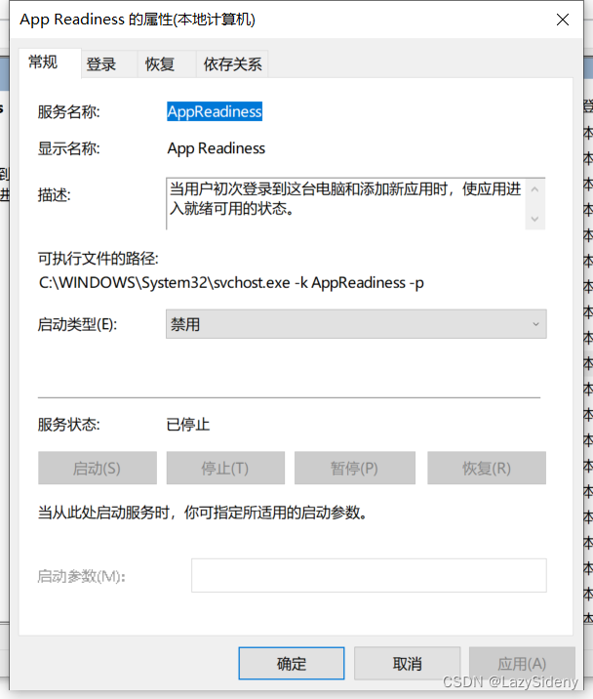
Task: Click the 应用(A) button
Action: tap(522, 663)
